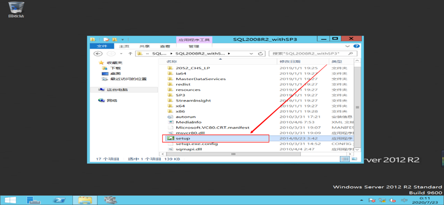This screenshot has height=205, width=444.
Task: Click the forward navigation arrow
Action: click(110, 54)
